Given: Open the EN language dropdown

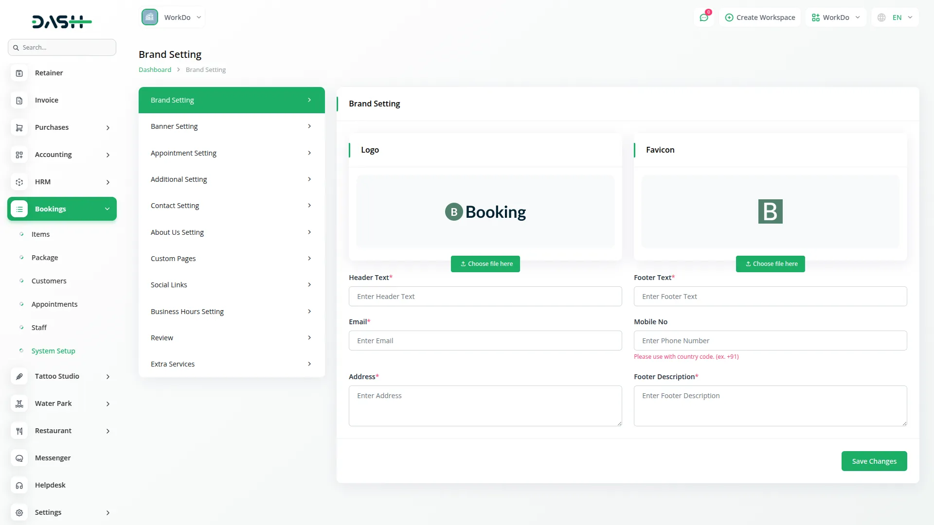Looking at the screenshot, I should tap(896, 17).
